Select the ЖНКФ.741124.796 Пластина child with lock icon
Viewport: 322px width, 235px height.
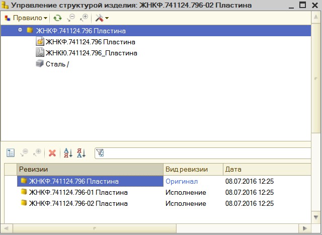90,42
